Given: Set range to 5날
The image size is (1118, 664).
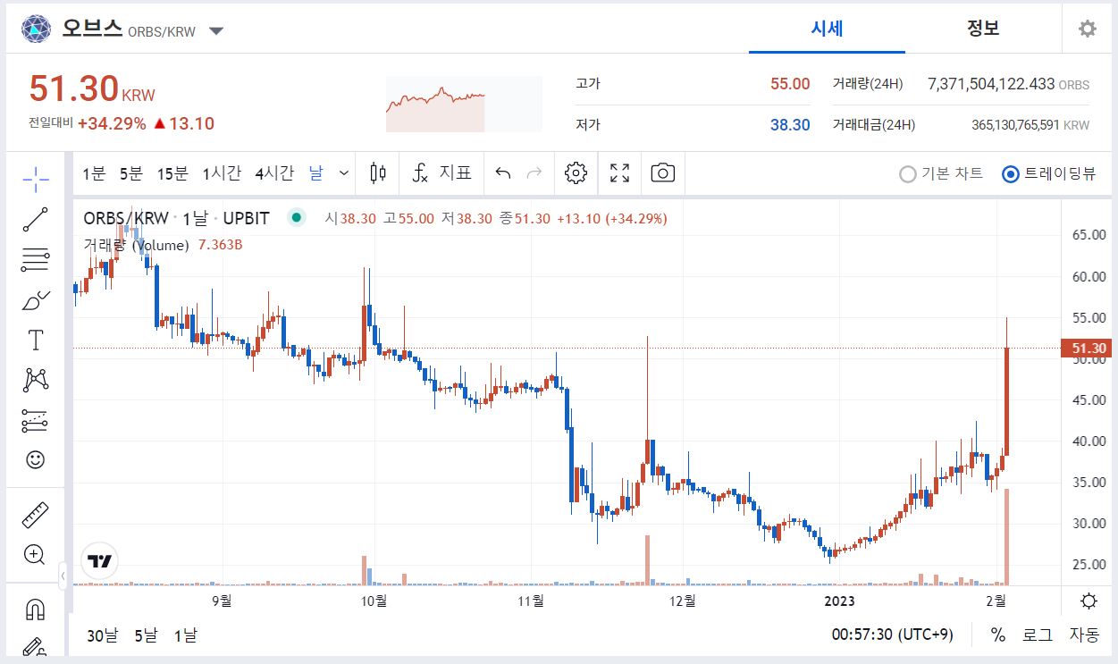Looking at the screenshot, I should click(146, 635).
